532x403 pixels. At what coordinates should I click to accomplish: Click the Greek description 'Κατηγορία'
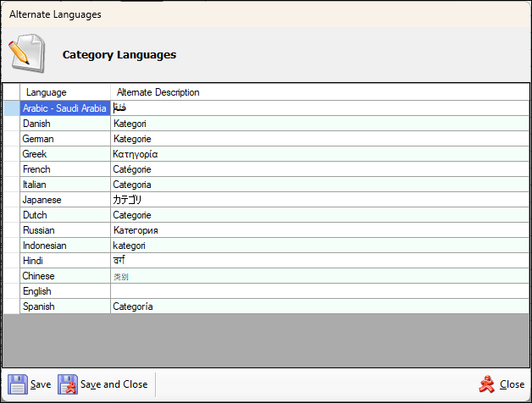(x=135, y=154)
